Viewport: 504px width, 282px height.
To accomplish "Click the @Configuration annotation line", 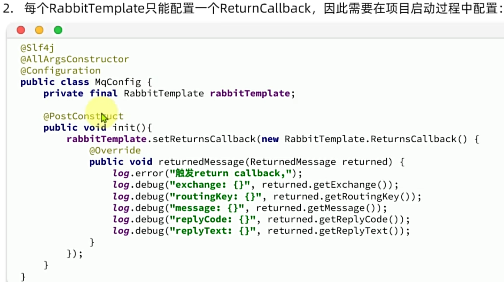I will coord(61,71).
